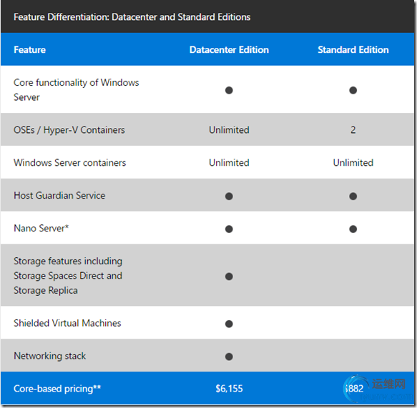This screenshot has width=417, height=408.
Task: Click the Datacenter dot for Nano Server
Action: tap(229, 229)
